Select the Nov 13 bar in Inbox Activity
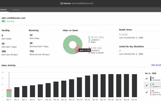Viewport: 161px width, 102px height. click(72, 88)
